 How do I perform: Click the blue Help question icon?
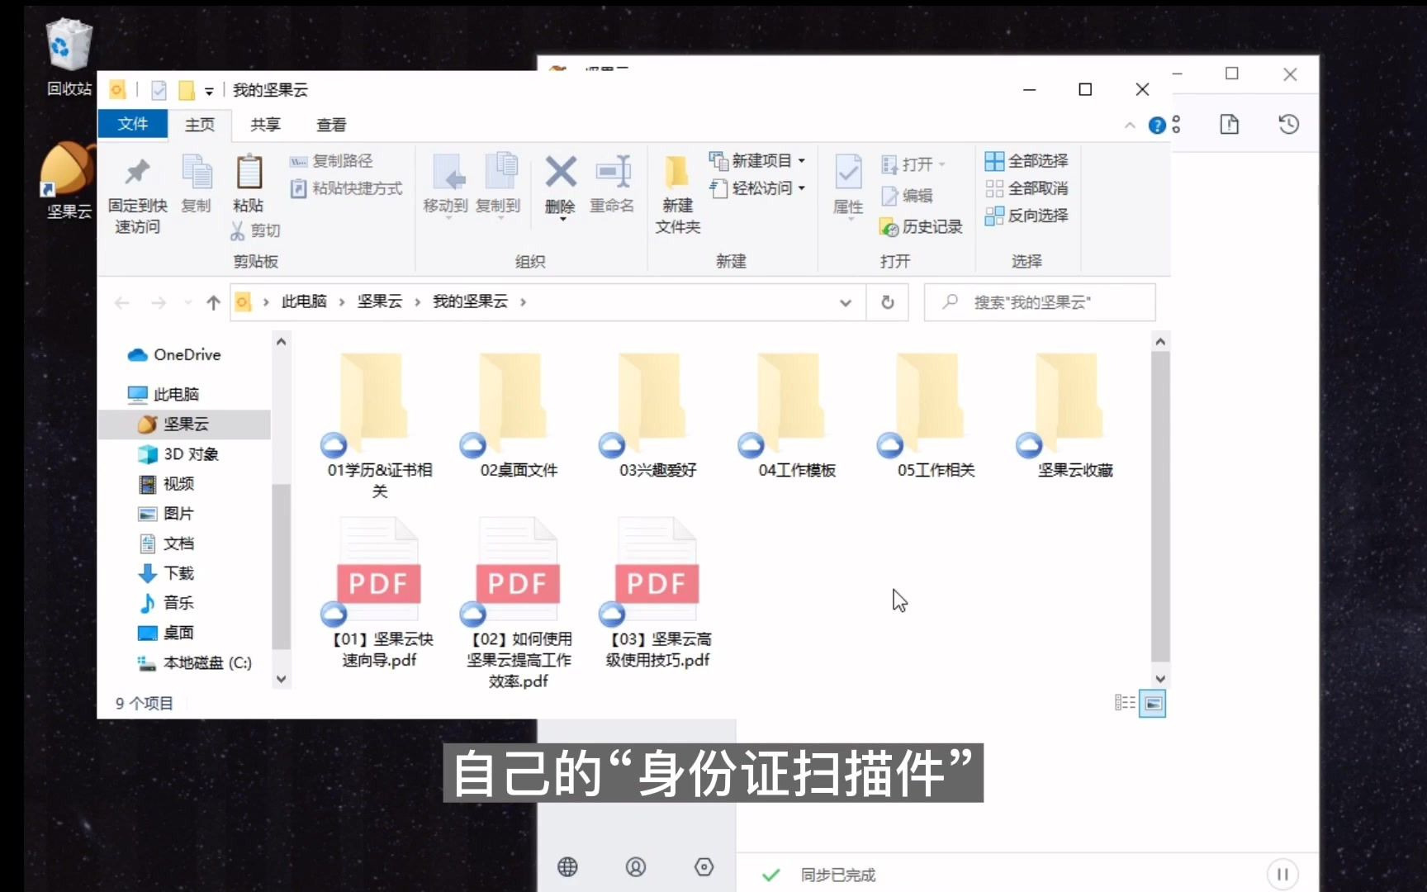pyautogui.click(x=1158, y=126)
